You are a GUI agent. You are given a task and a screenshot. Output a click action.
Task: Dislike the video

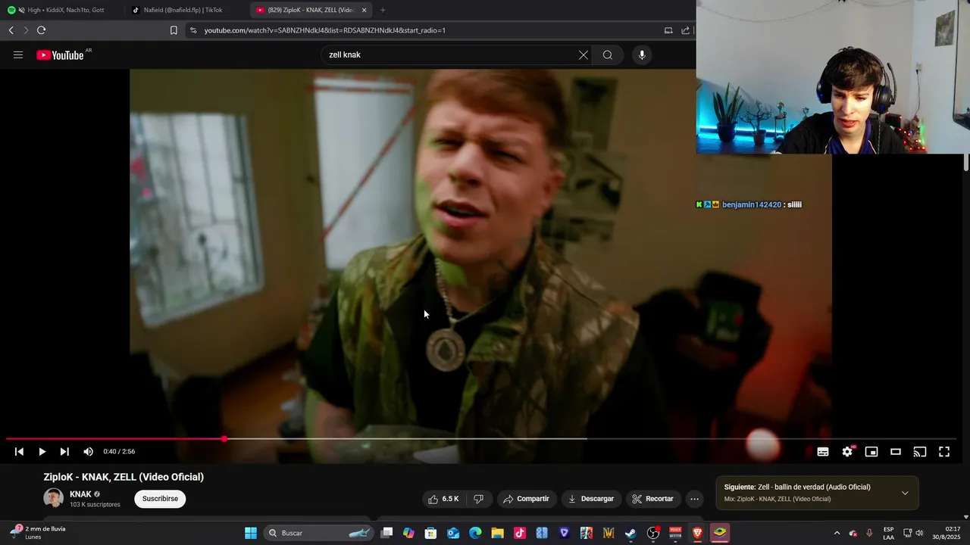479,499
